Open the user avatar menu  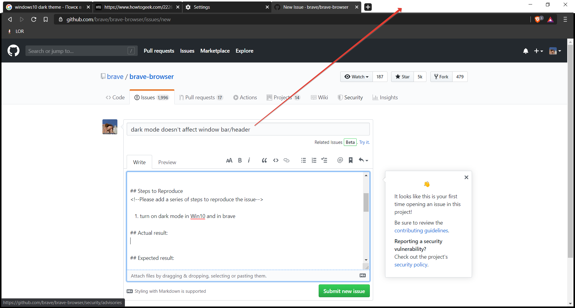(x=555, y=51)
